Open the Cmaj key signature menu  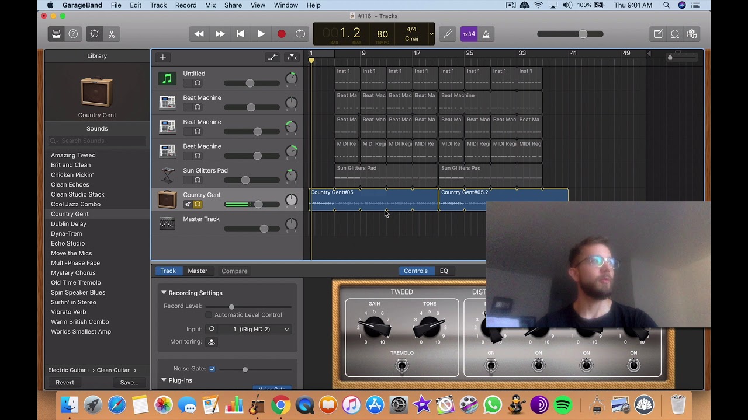[411, 39]
